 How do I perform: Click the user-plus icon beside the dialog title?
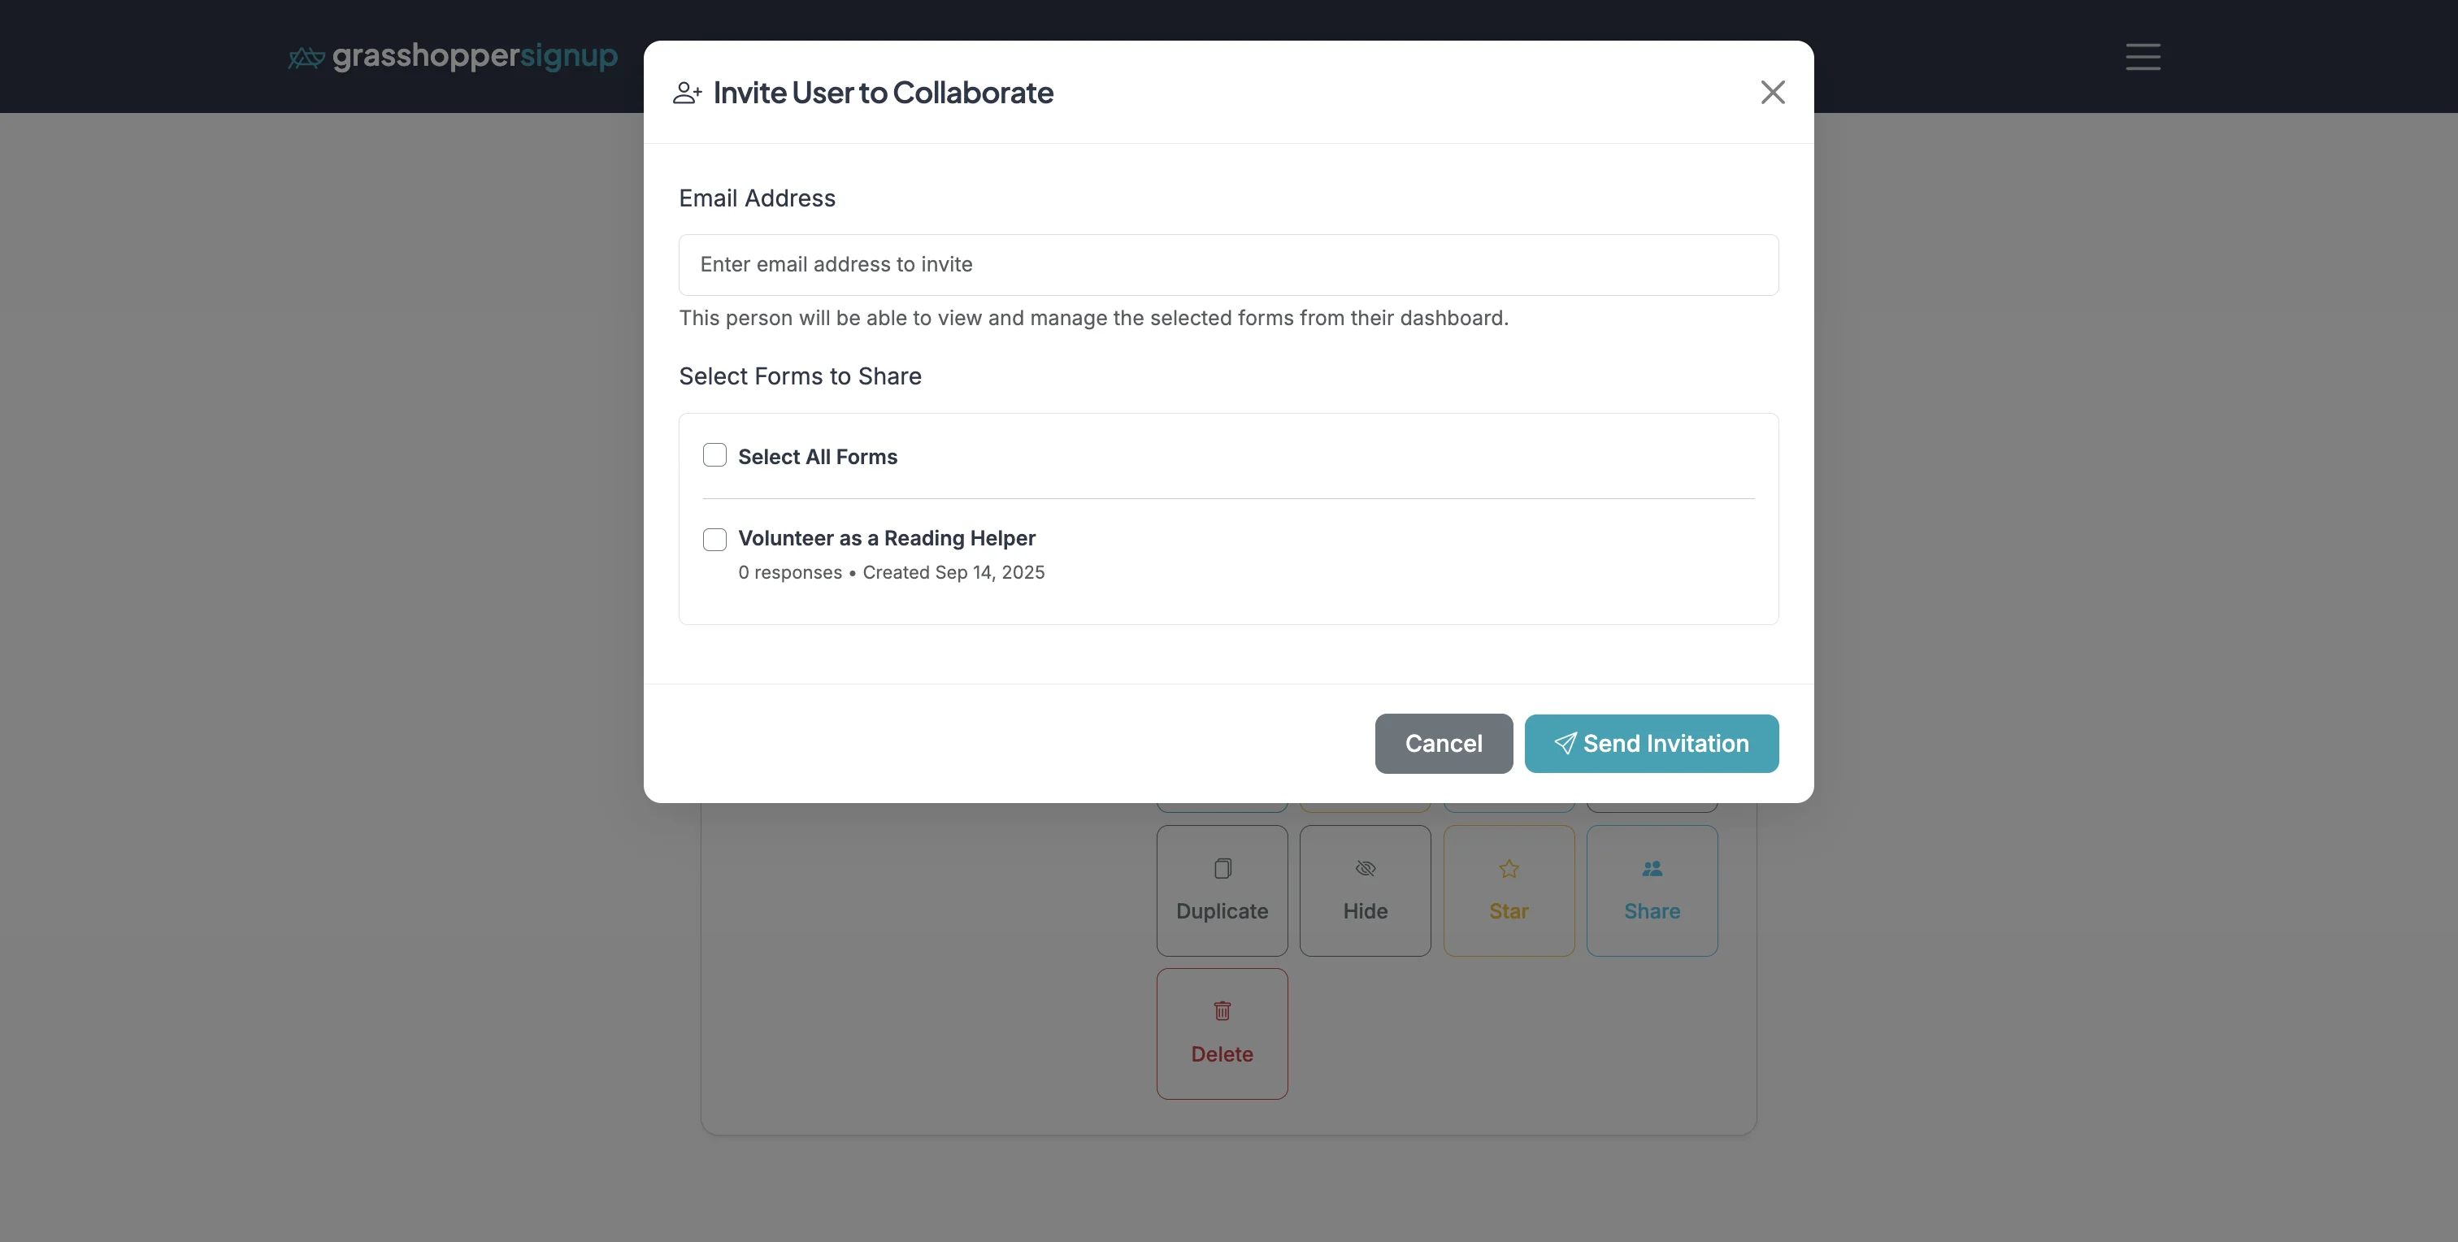click(687, 93)
